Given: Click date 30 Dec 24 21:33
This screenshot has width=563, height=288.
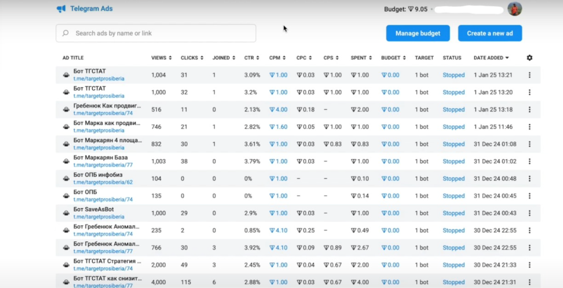Looking at the screenshot, I should click(x=495, y=265).
